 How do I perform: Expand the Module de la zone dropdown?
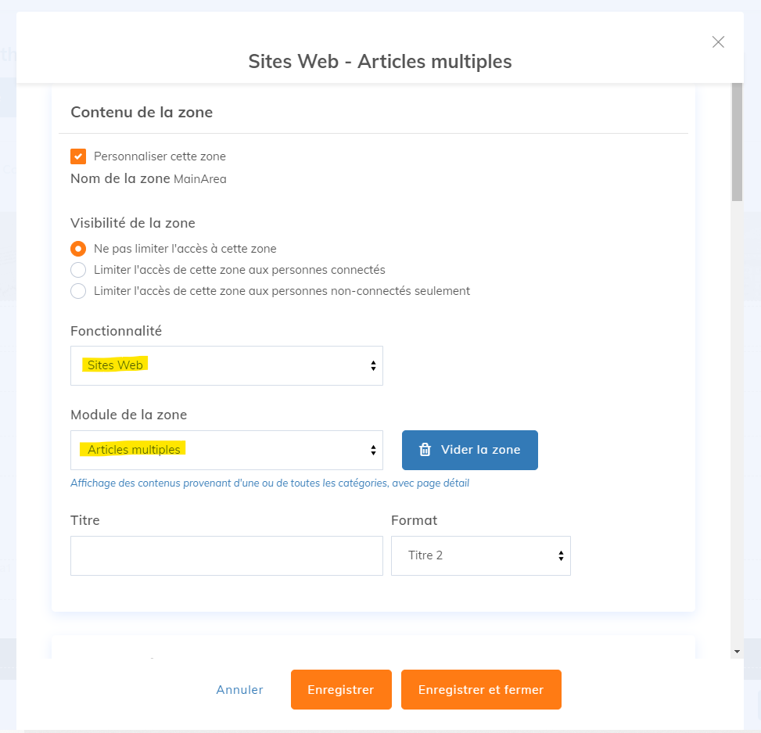tap(226, 450)
